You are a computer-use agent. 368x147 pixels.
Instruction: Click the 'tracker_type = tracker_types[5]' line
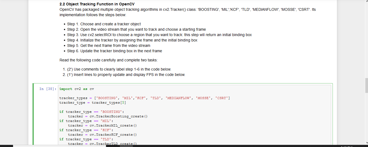[93, 103]
